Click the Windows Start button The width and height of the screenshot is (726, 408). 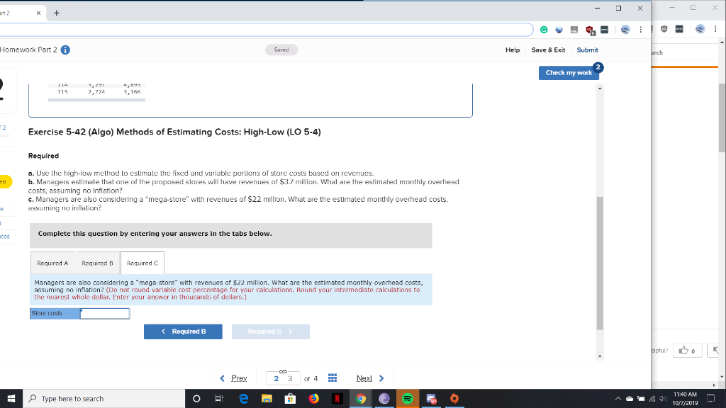tap(11, 399)
